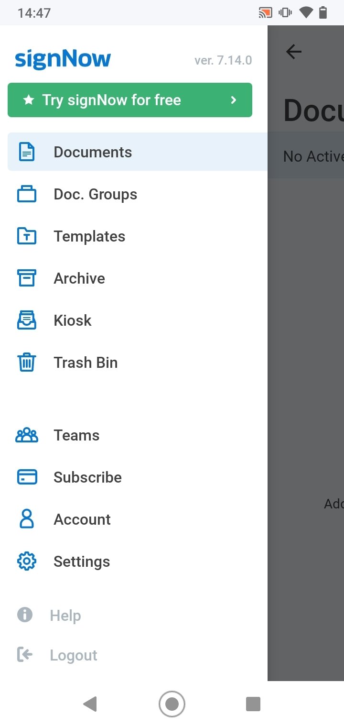
Task: Select Templates in the drawer
Action: click(138, 236)
